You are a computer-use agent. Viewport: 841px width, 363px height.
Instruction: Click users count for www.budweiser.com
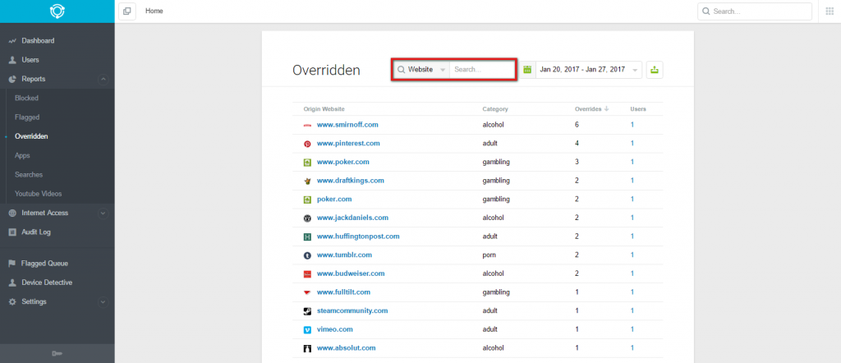[x=632, y=273]
